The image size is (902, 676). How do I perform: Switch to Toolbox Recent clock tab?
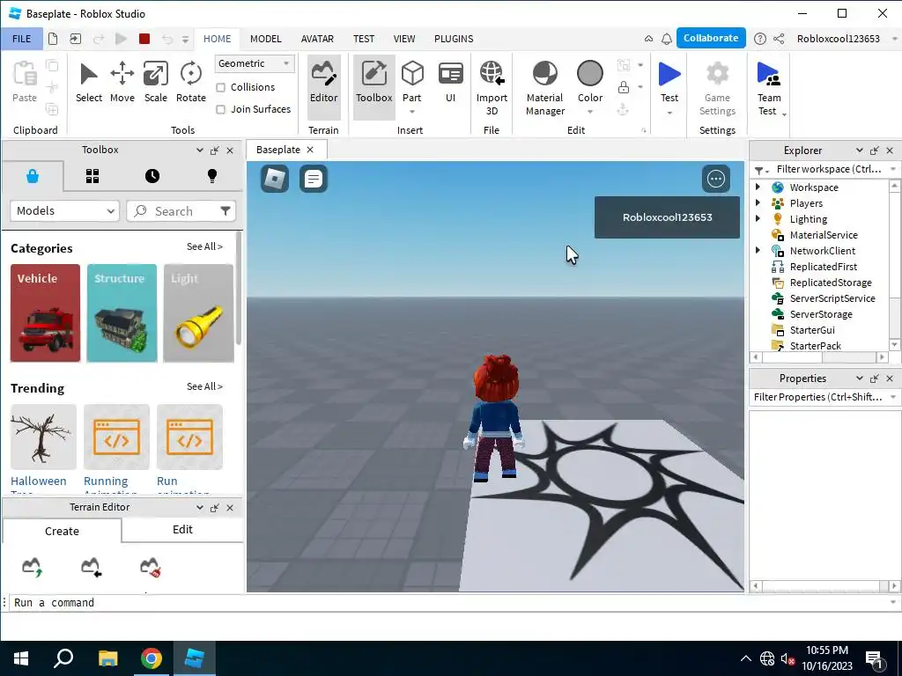click(152, 176)
